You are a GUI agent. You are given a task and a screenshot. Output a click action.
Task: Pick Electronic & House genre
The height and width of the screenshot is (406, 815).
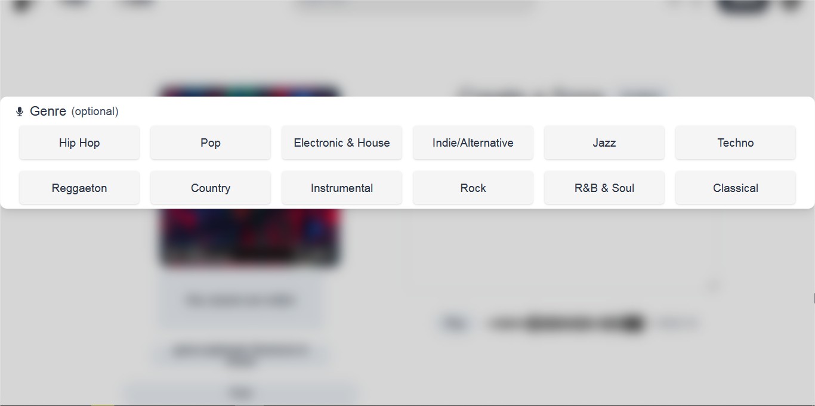click(342, 142)
